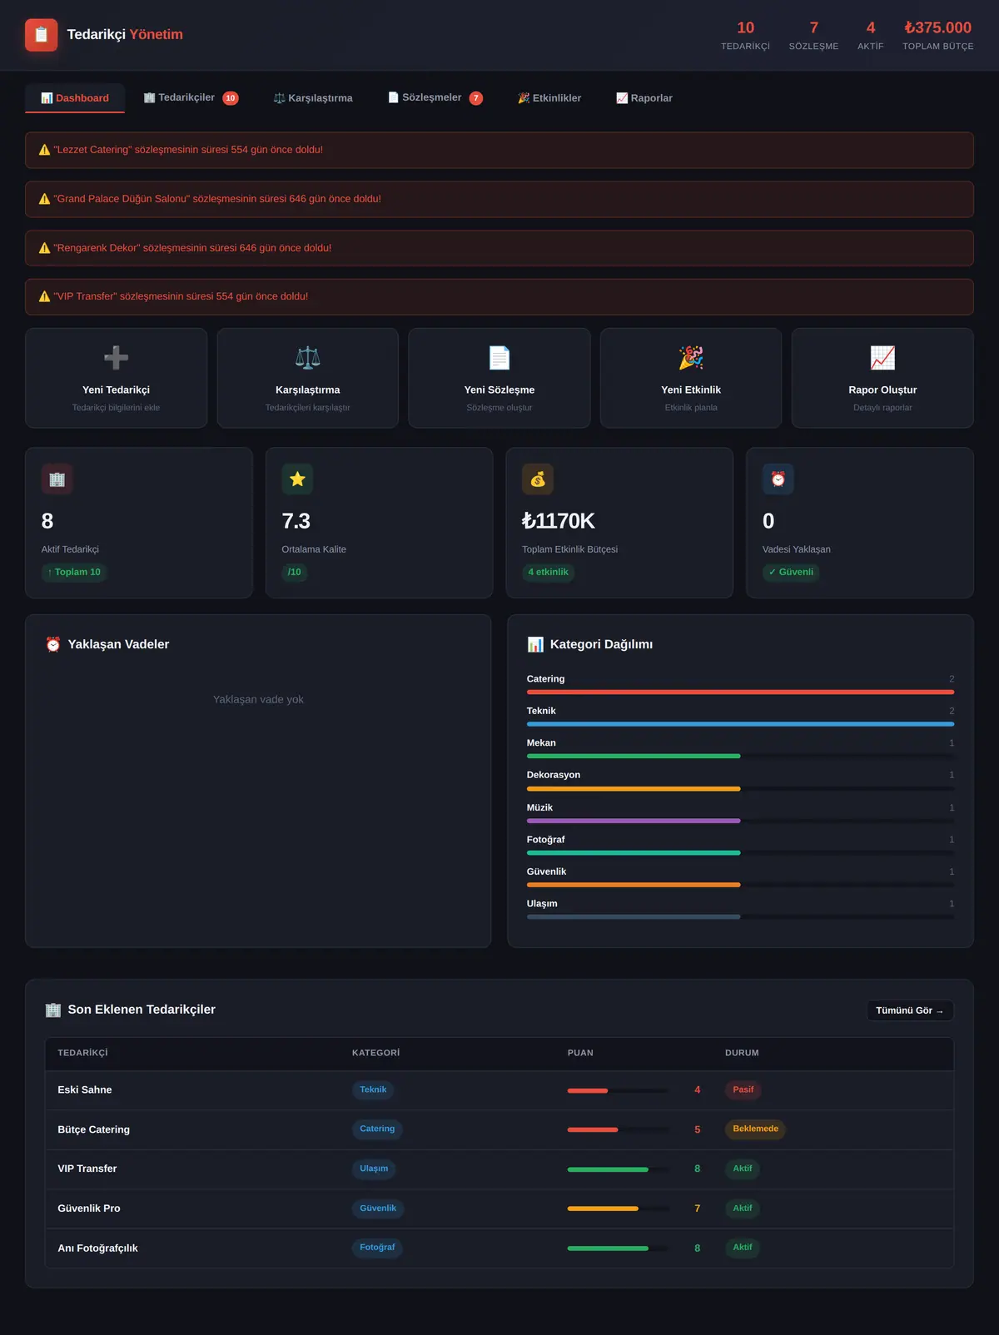Screen dimensions: 999x1335
Task: Click the warning icon on Lezzet Catering alert
Action: pyautogui.click(x=45, y=150)
